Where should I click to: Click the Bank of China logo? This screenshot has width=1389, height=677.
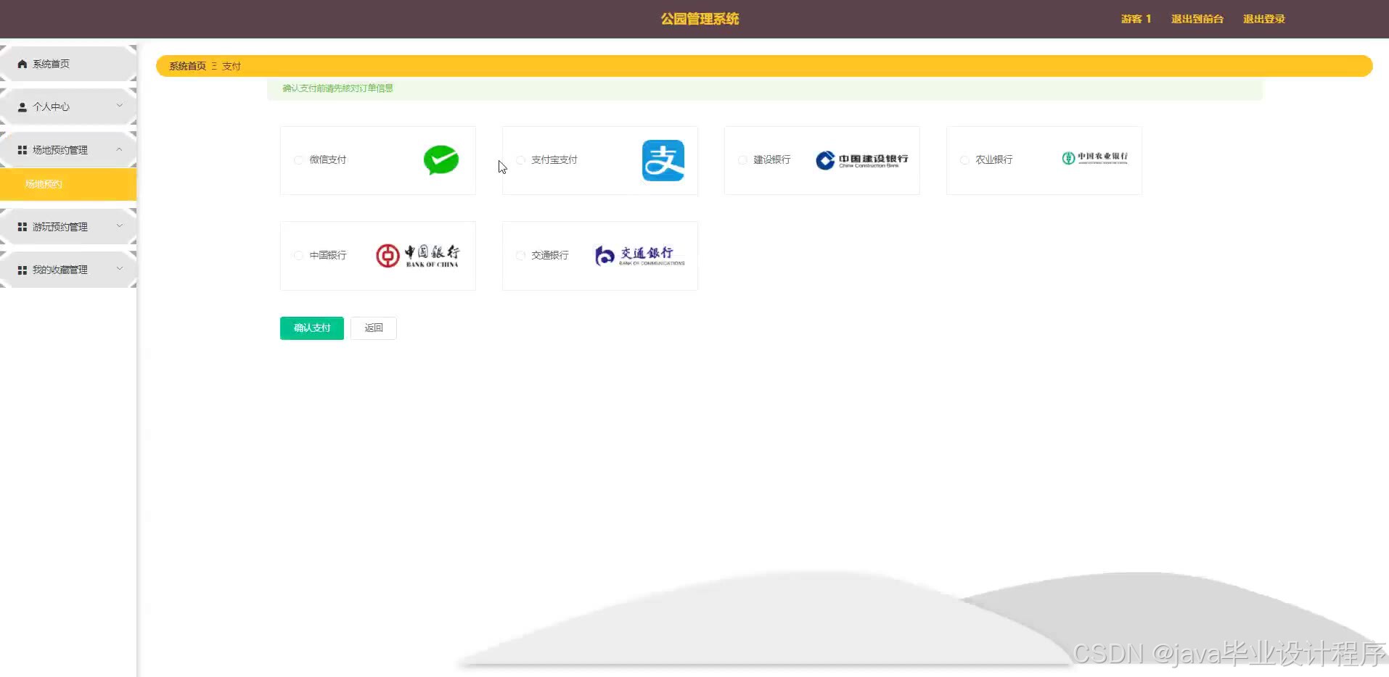417,256
